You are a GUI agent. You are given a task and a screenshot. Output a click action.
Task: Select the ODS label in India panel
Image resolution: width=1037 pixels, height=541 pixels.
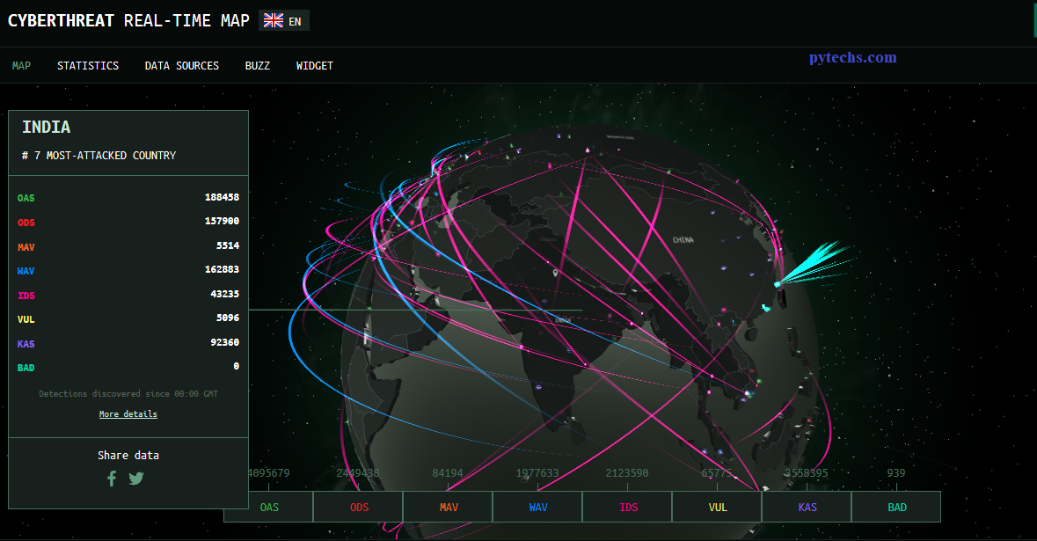click(x=26, y=223)
